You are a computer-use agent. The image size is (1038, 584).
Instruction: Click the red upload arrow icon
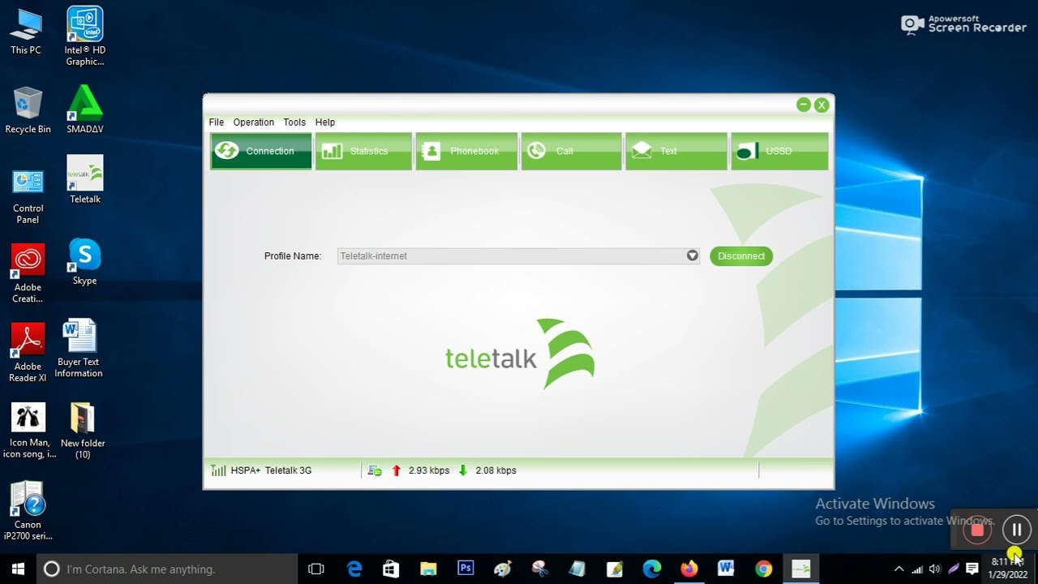coord(397,470)
